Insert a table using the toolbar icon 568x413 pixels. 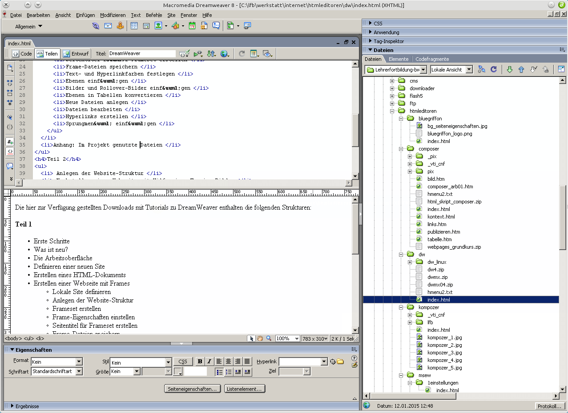pos(134,26)
